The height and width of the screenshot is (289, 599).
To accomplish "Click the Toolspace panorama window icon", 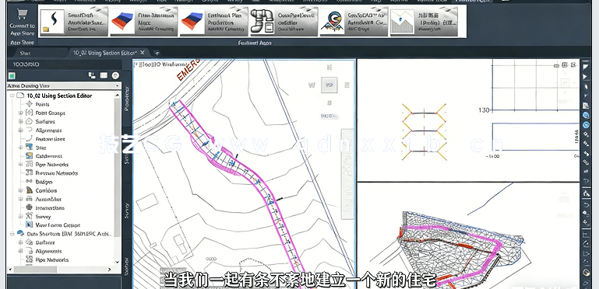I will coord(104,75).
